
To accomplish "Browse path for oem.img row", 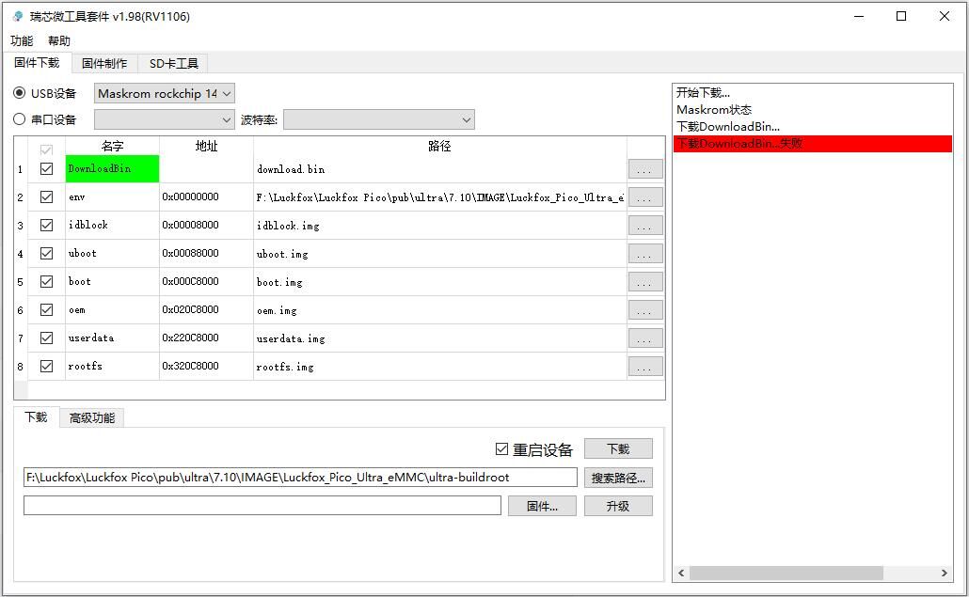I will pyautogui.click(x=645, y=310).
